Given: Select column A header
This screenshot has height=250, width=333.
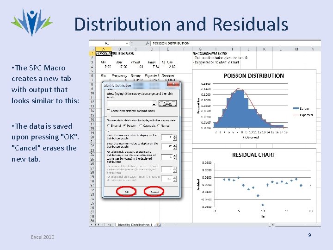Looking at the screenshot, I should coord(104,49).
